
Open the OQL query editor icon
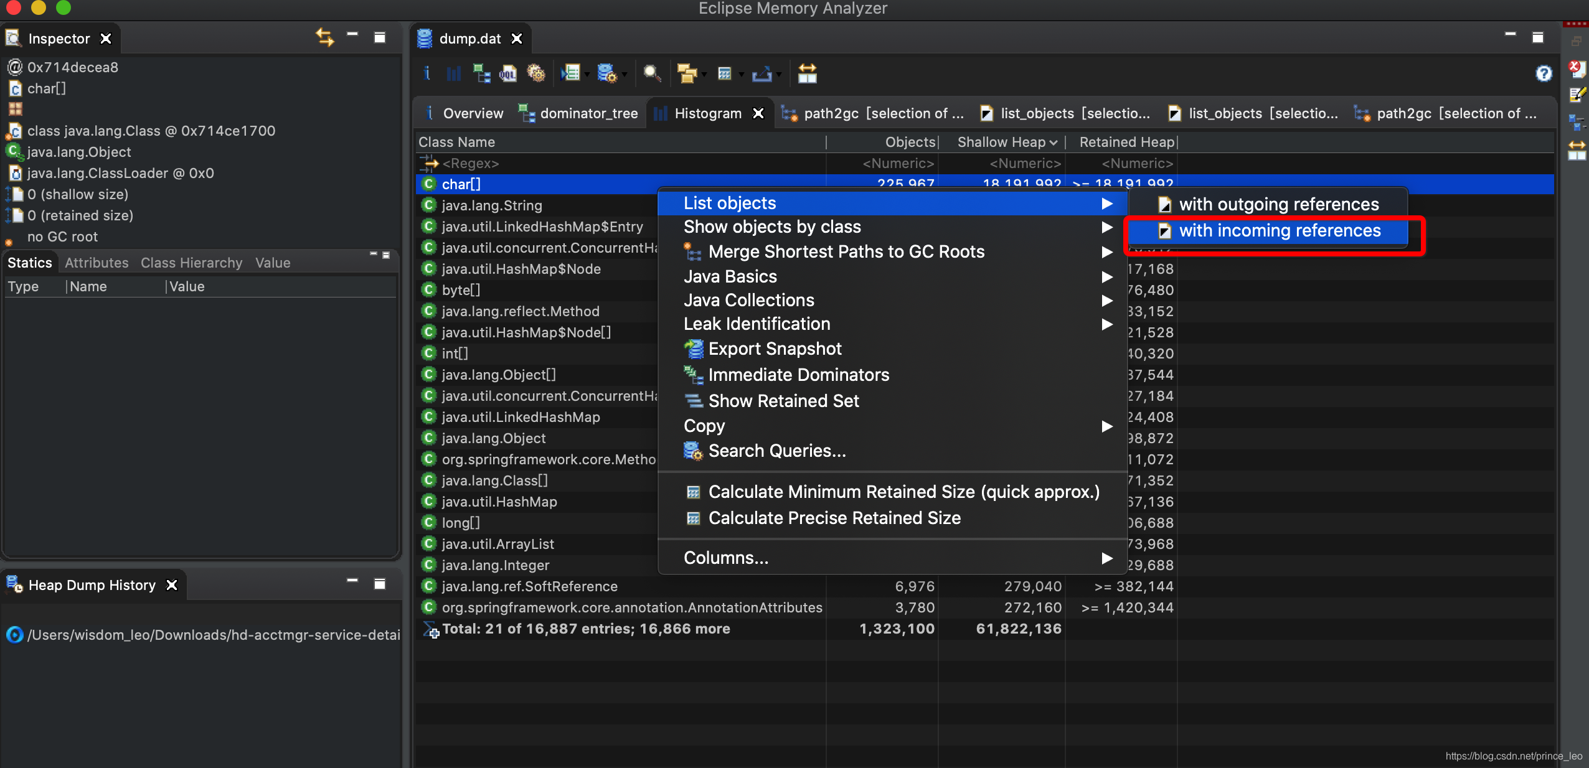(508, 74)
